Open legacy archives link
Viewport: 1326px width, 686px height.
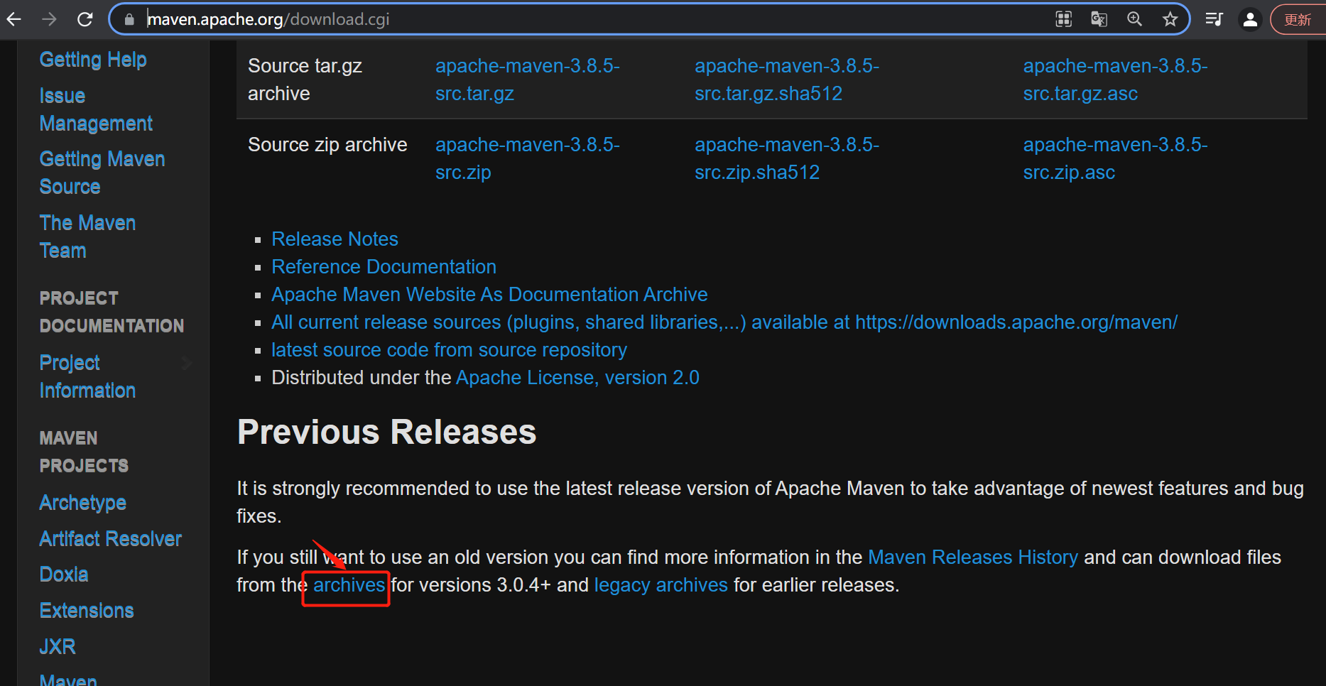tap(661, 585)
